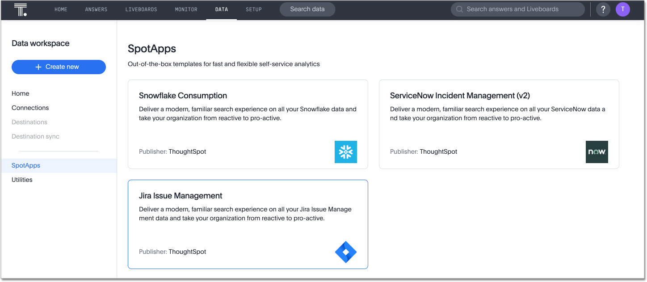Click the Create new button
This screenshot has width=647, height=282.
tap(59, 67)
